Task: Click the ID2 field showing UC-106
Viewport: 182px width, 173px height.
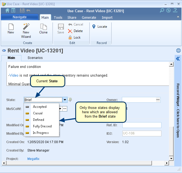Action: pyautogui.click(x=142, y=133)
